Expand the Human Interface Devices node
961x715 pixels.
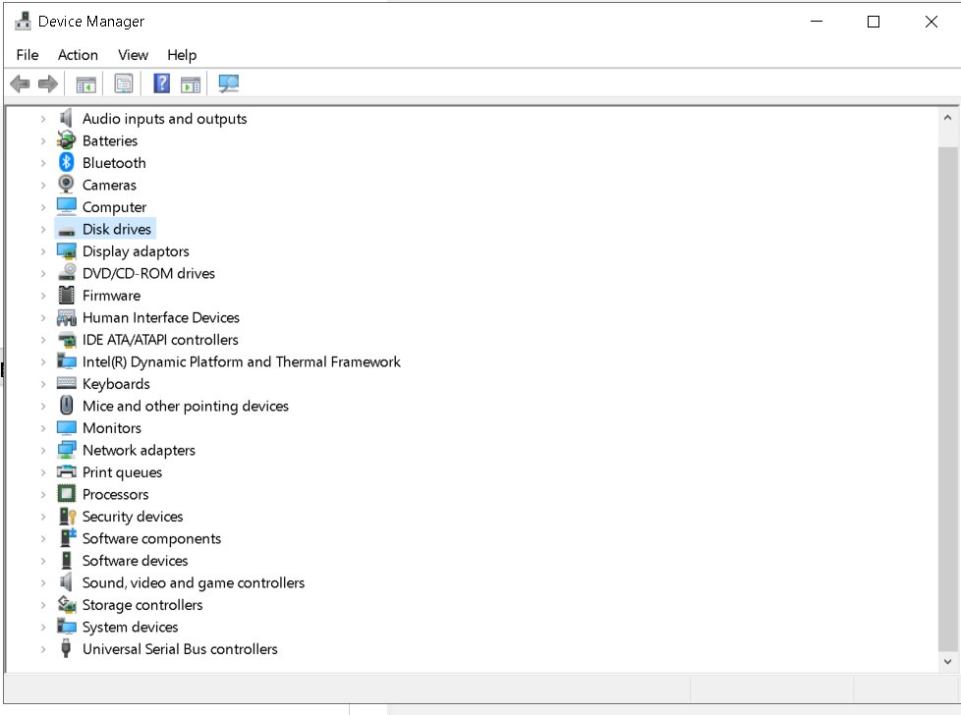pyautogui.click(x=43, y=317)
